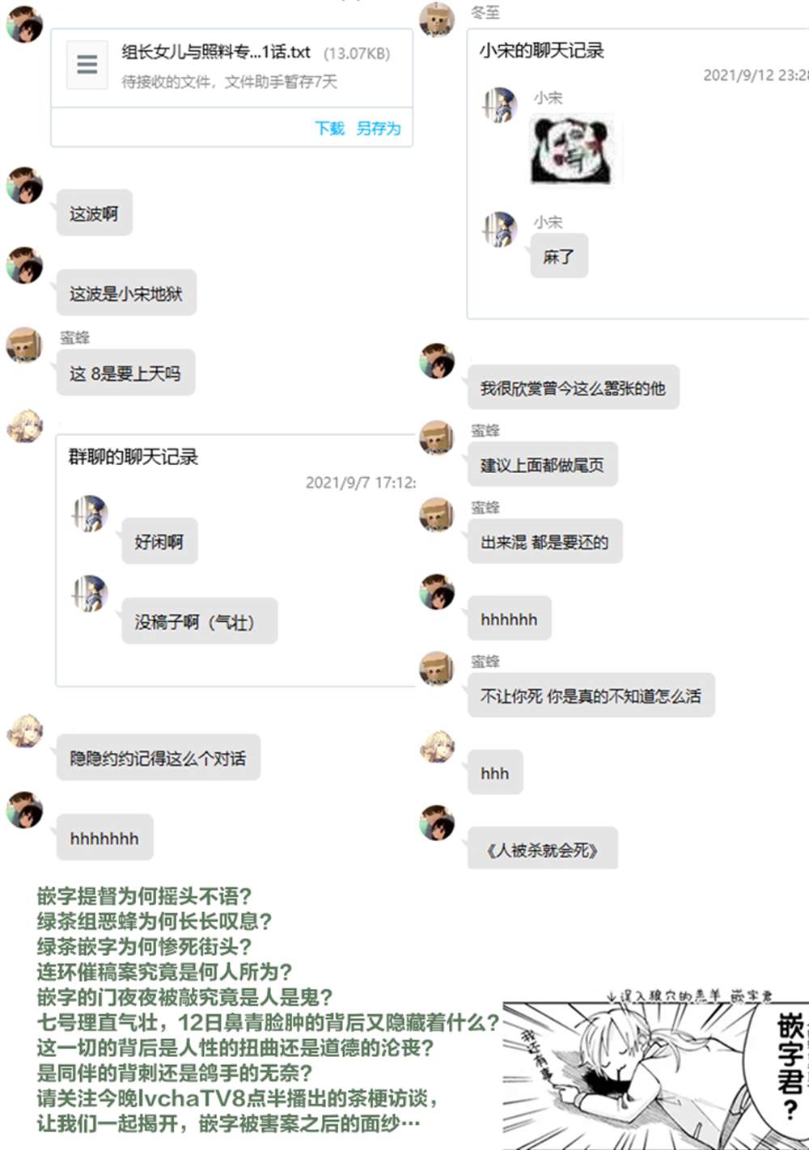Click the avatar beside the 这波是小宋地狱 message
This screenshot has height=1150, width=809.
(24, 265)
